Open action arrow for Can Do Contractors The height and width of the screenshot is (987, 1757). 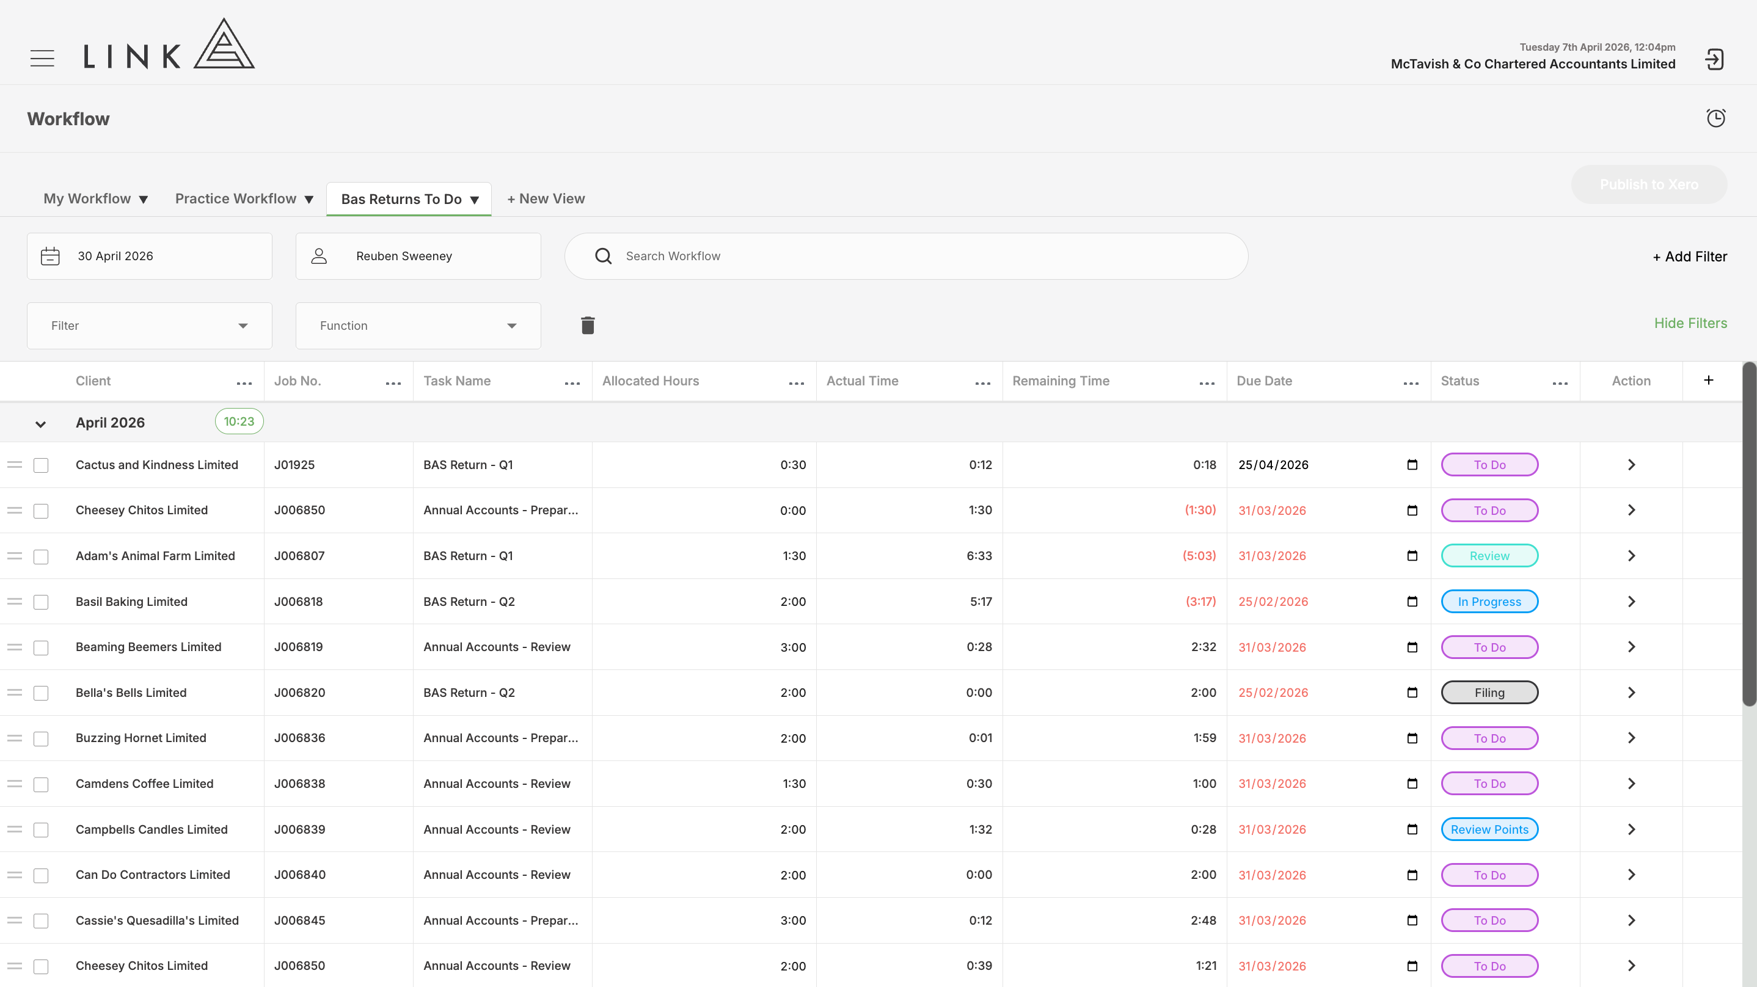click(1631, 875)
